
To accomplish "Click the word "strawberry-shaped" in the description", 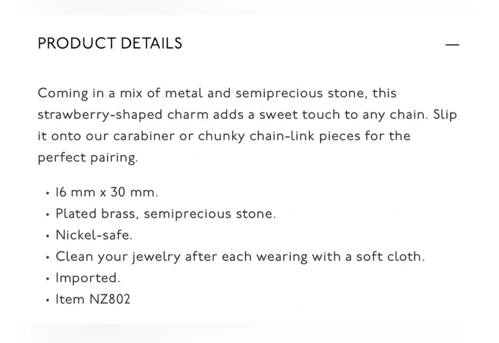I will tap(100, 115).
